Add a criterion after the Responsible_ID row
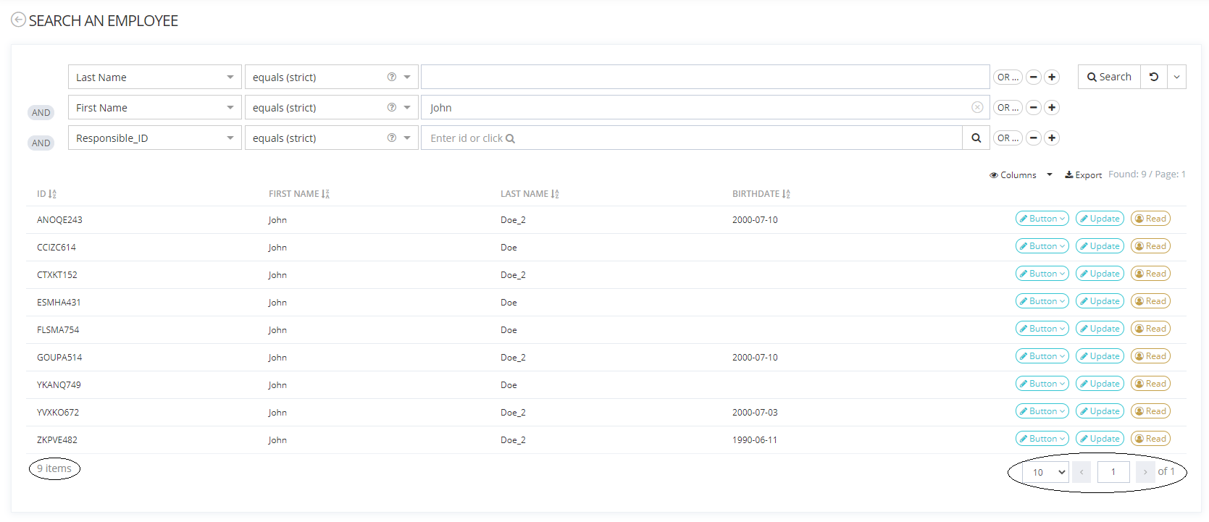Viewport: 1209px width, 522px height. [x=1052, y=138]
